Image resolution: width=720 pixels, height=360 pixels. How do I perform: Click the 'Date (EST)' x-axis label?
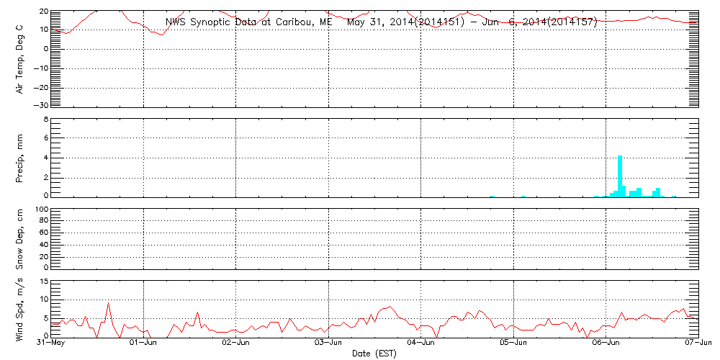[x=374, y=353]
